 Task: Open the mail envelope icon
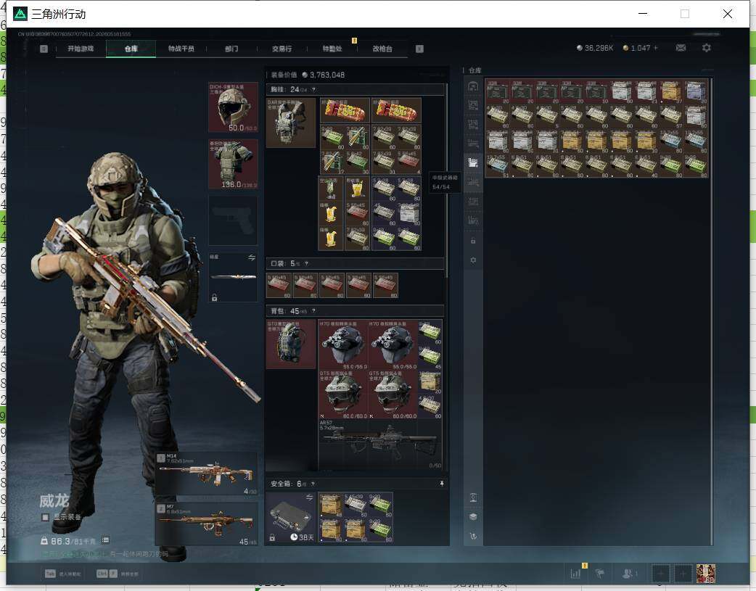tap(681, 48)
